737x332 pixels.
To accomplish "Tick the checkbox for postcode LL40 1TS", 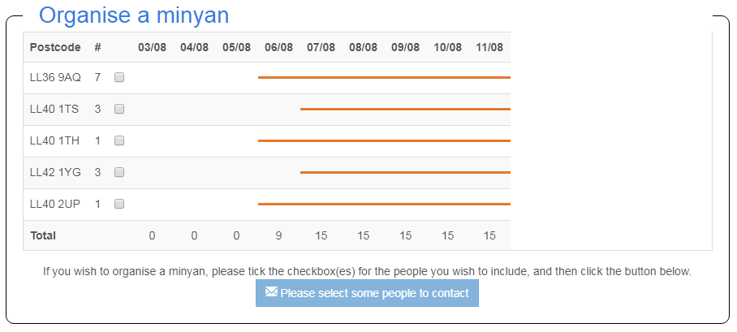I will pos(119,109).
